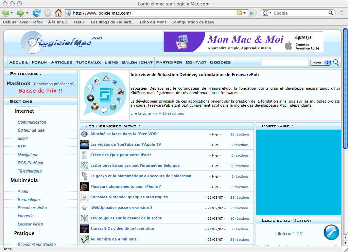Click the iWebUploader globe icon
This screenshot has height=252, width=348.
84,208
